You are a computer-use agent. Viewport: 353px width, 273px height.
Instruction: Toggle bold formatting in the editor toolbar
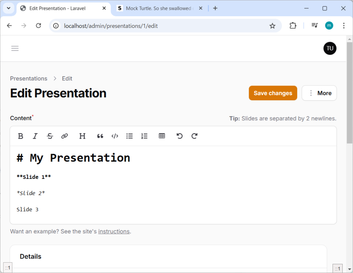click(21, 136)
